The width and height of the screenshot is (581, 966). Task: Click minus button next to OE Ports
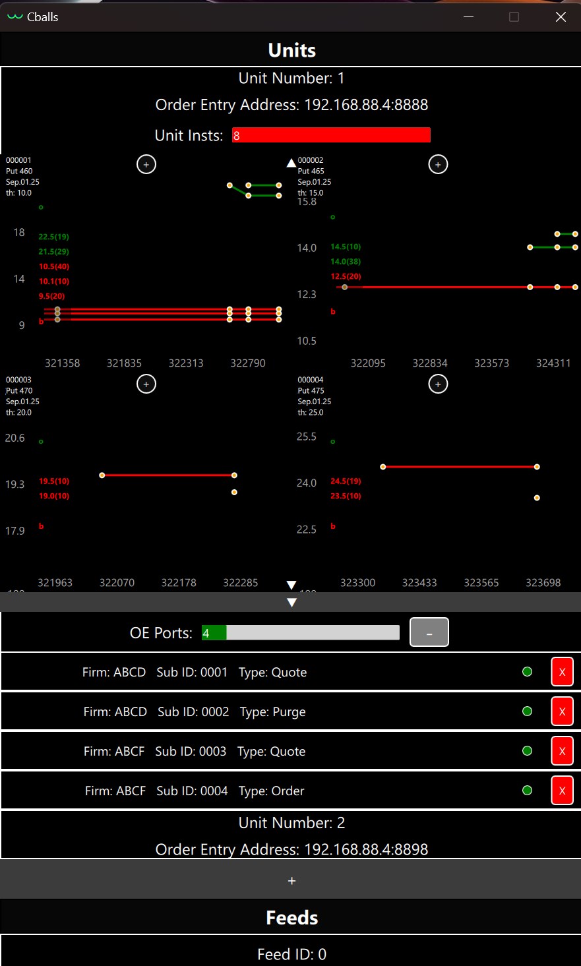coord(429,632)
